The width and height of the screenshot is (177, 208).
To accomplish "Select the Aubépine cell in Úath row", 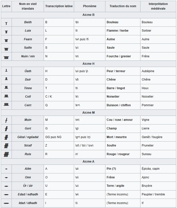I will 148,71.
